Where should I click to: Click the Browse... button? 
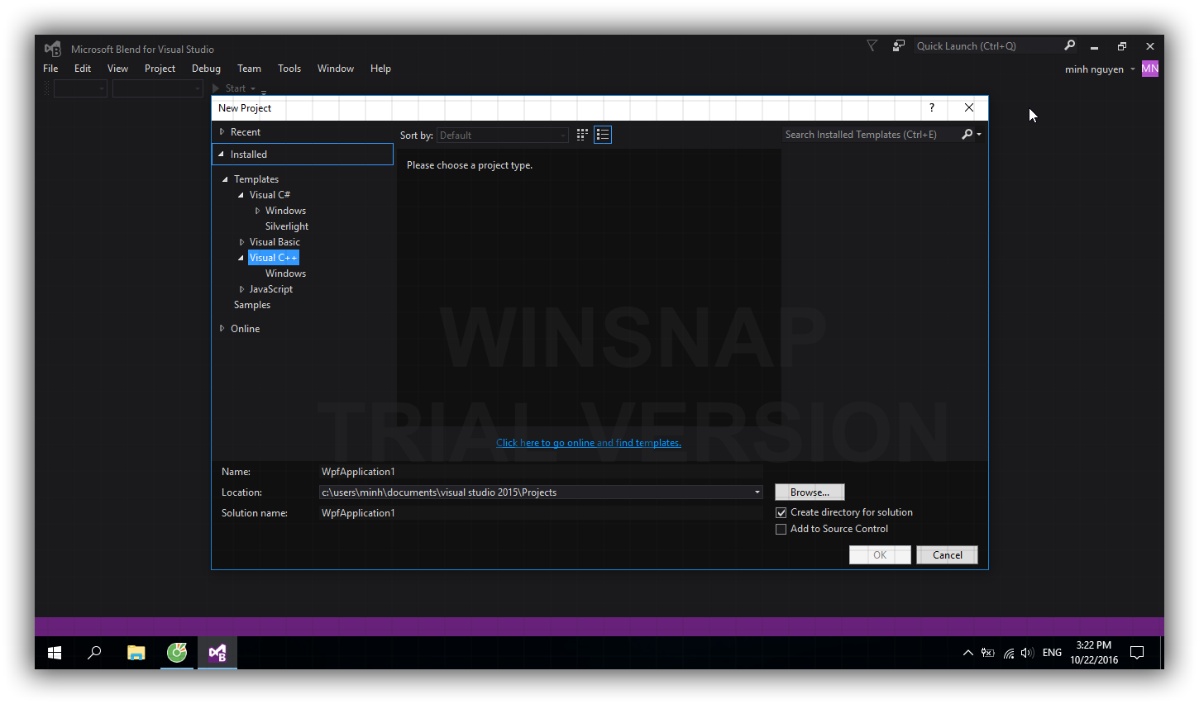click(x=810, y=492)
